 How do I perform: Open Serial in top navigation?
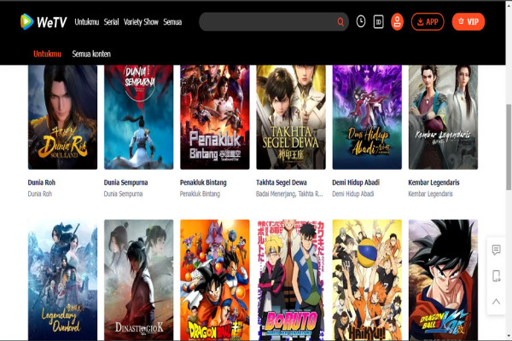[111, 22]
